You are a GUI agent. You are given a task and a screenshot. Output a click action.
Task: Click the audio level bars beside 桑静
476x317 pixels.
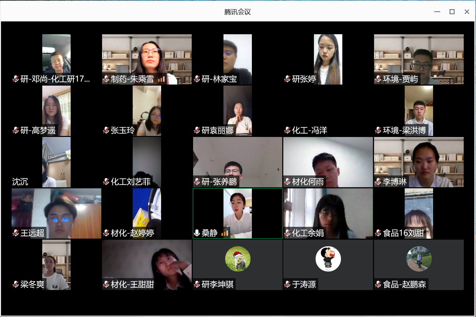pos(225,233)
